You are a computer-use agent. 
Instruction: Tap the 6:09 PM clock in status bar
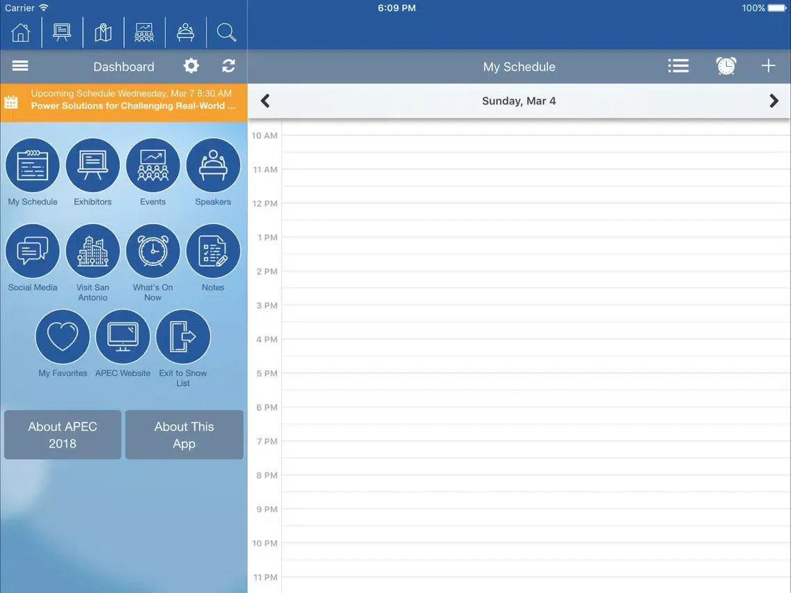click(x=396, y=8)
